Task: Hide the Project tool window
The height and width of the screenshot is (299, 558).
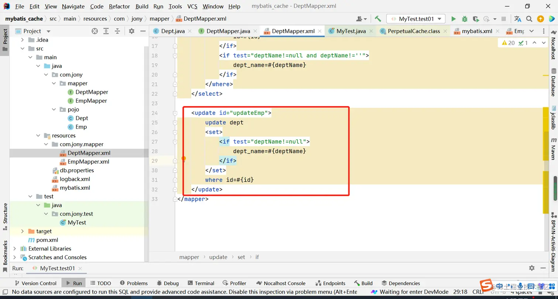Action: point(143,31)
